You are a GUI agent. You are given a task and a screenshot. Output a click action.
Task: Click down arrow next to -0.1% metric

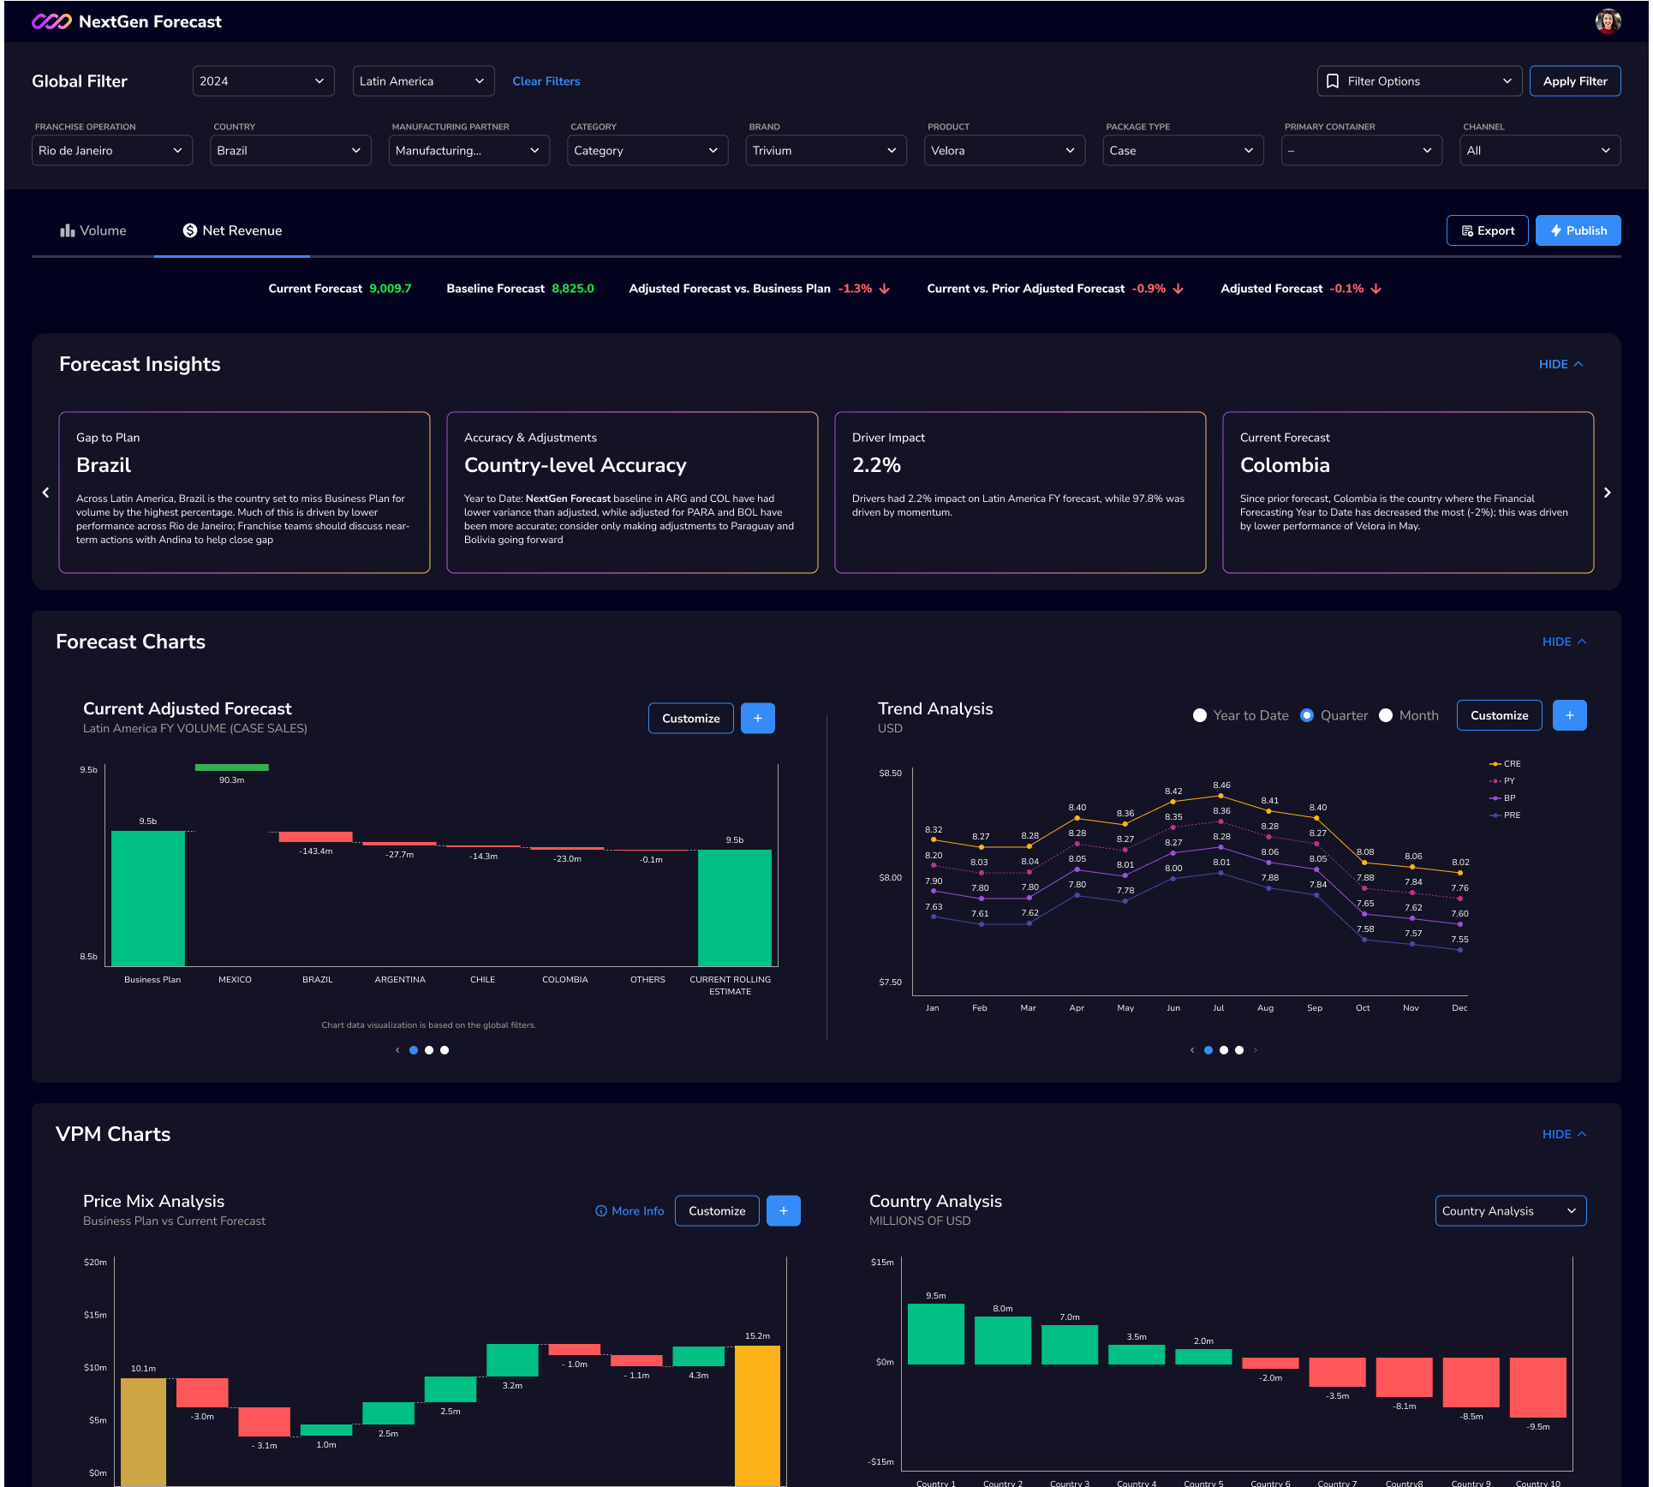pyautogui.click(x=1376, y=289)
